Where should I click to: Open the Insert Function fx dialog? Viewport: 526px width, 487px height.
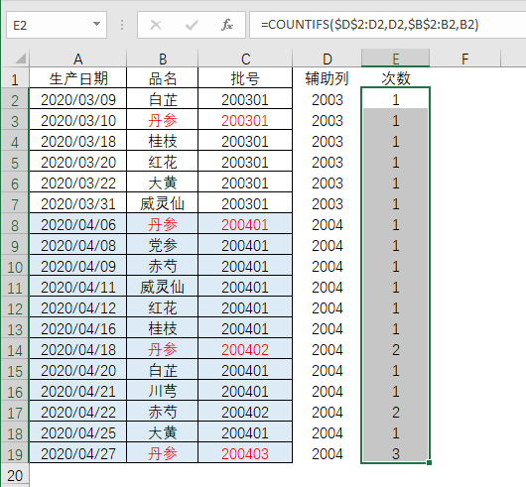(227, 25)
